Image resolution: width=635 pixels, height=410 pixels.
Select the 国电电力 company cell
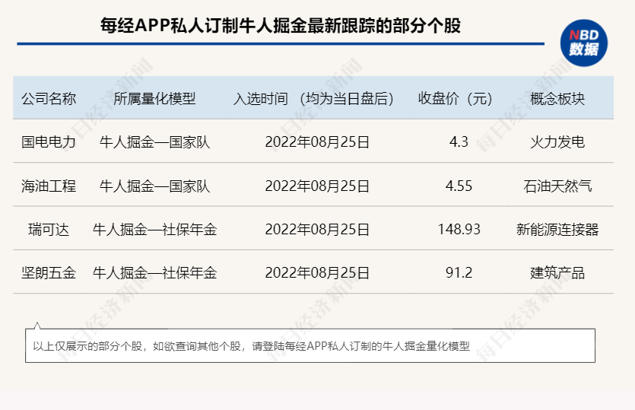49,141
